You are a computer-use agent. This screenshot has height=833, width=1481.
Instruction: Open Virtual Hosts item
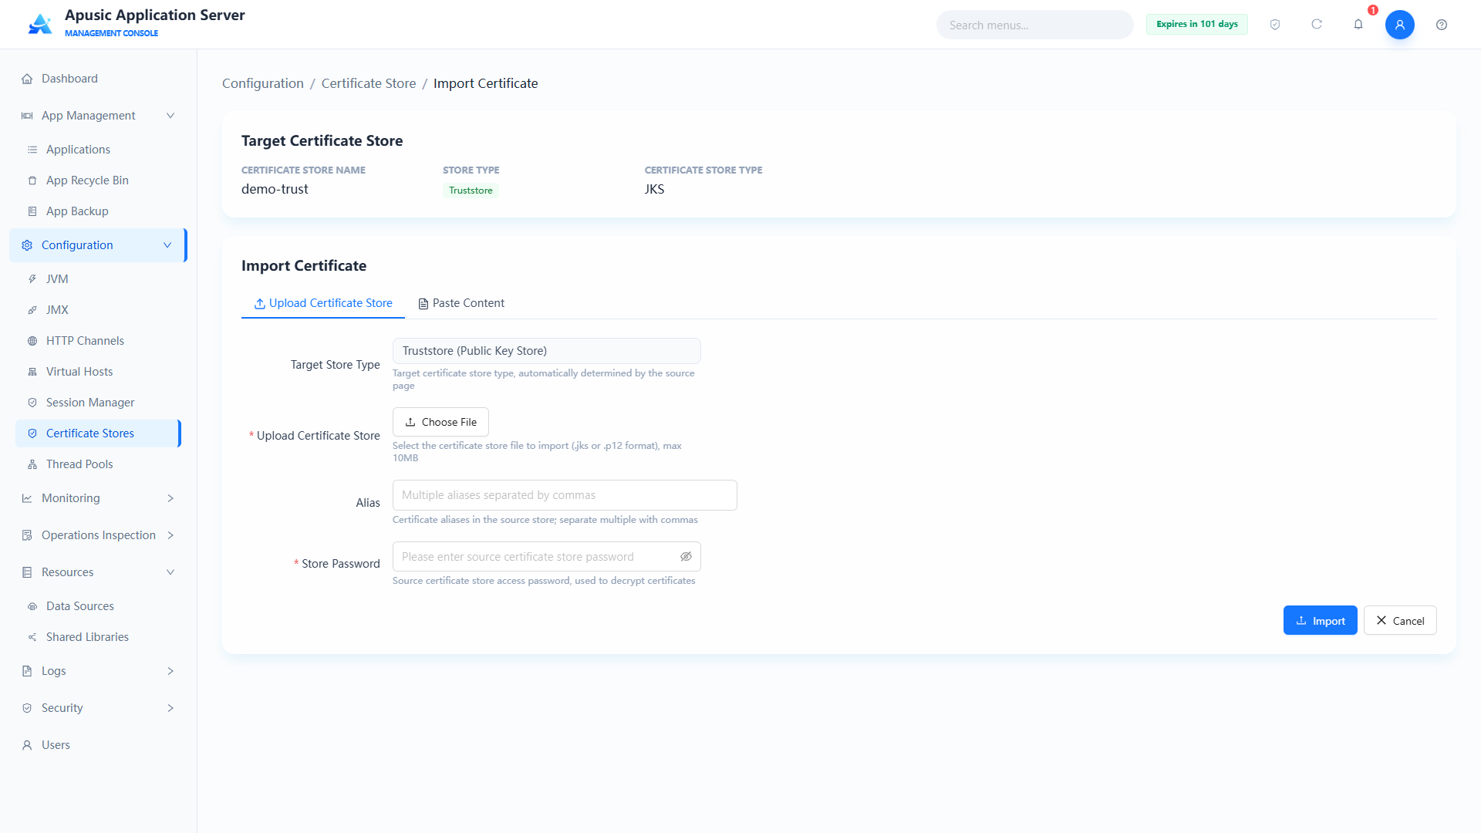[x=99, y=372]
